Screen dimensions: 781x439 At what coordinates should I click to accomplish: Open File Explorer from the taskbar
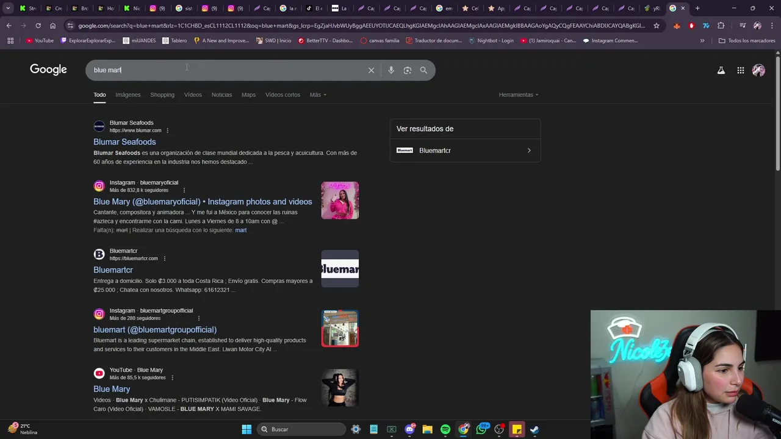coord(427,429)
